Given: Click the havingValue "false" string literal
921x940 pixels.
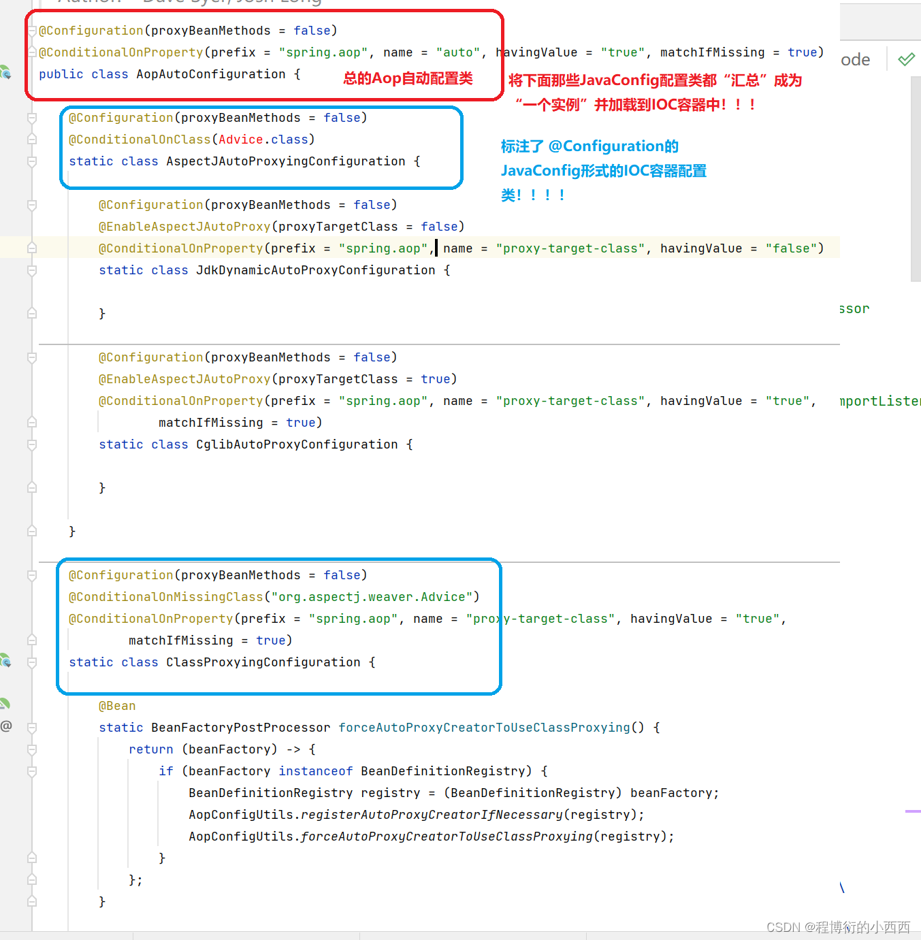Looking at the screenshot, I should point(791,248).
